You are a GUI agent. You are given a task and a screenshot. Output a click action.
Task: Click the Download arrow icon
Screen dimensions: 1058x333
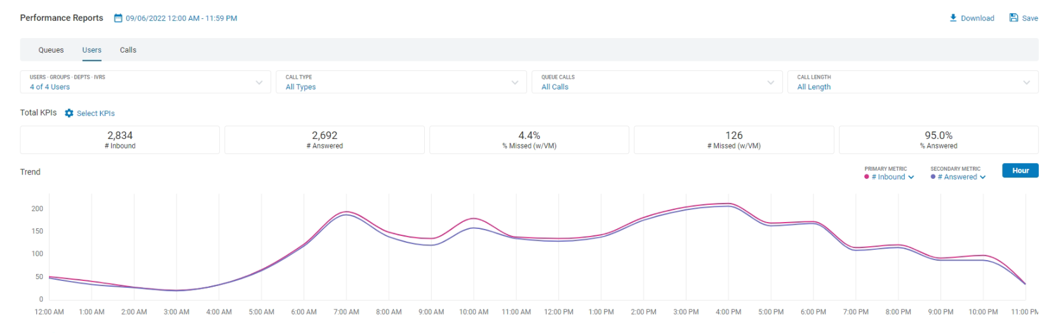pyautogui.click(x=953, y=18)
